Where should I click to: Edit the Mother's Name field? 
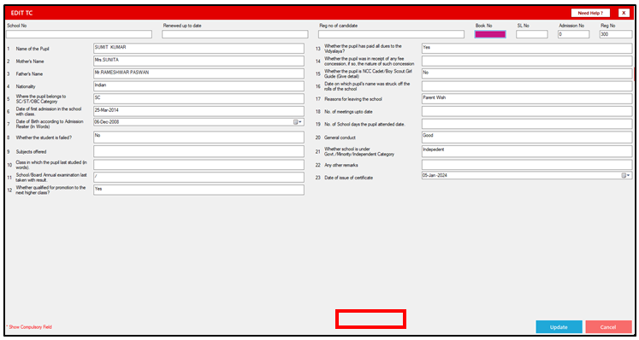198,61
